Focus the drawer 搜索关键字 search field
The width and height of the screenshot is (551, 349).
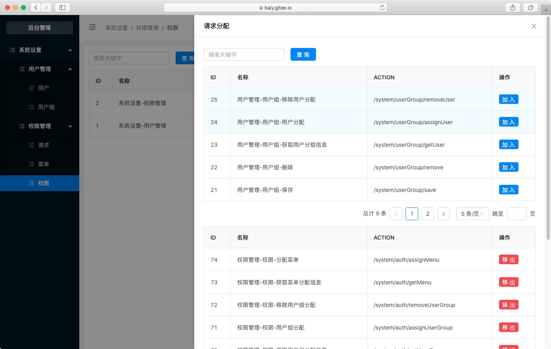pos(244,54)
